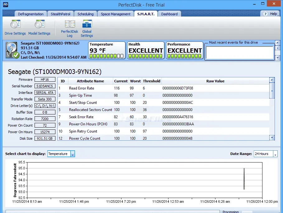Switch to the StealthPatrol tab
The width and height of the screenshot is (283, 213).
pos(60,14)
